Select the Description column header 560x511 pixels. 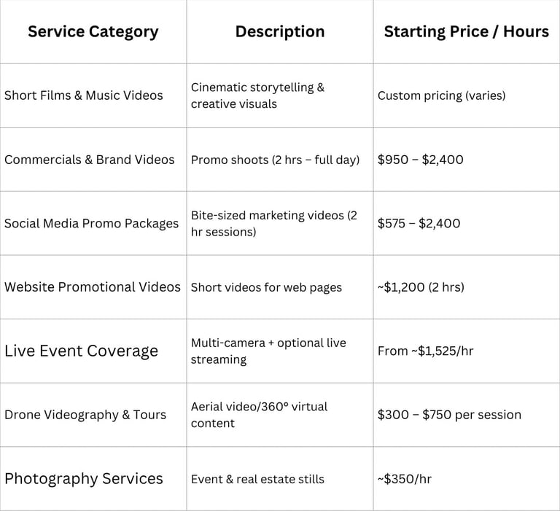coord(280,31)
